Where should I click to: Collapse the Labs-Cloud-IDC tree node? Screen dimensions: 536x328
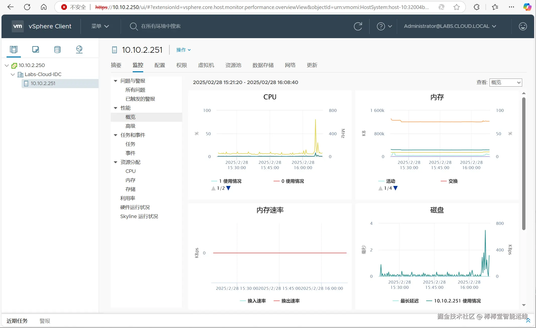pos(13,75)
